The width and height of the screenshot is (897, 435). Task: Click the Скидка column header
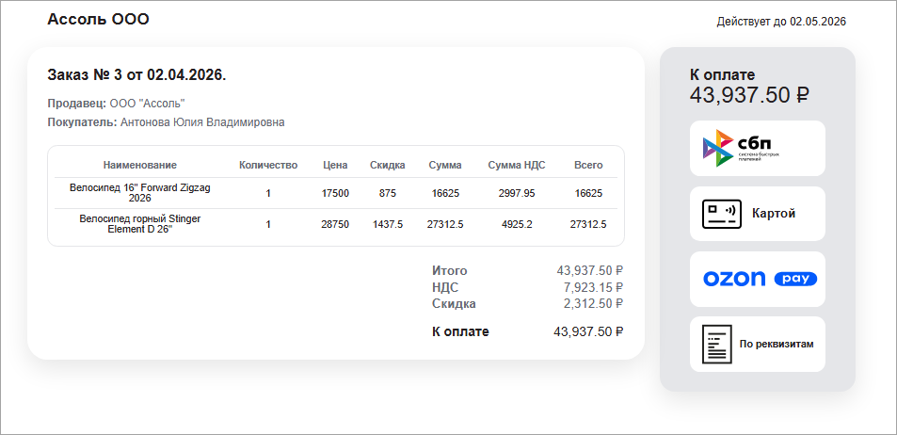click(x=388, y=165)
